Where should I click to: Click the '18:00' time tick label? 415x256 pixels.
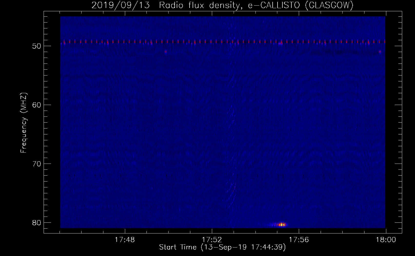tap(386, 240)
